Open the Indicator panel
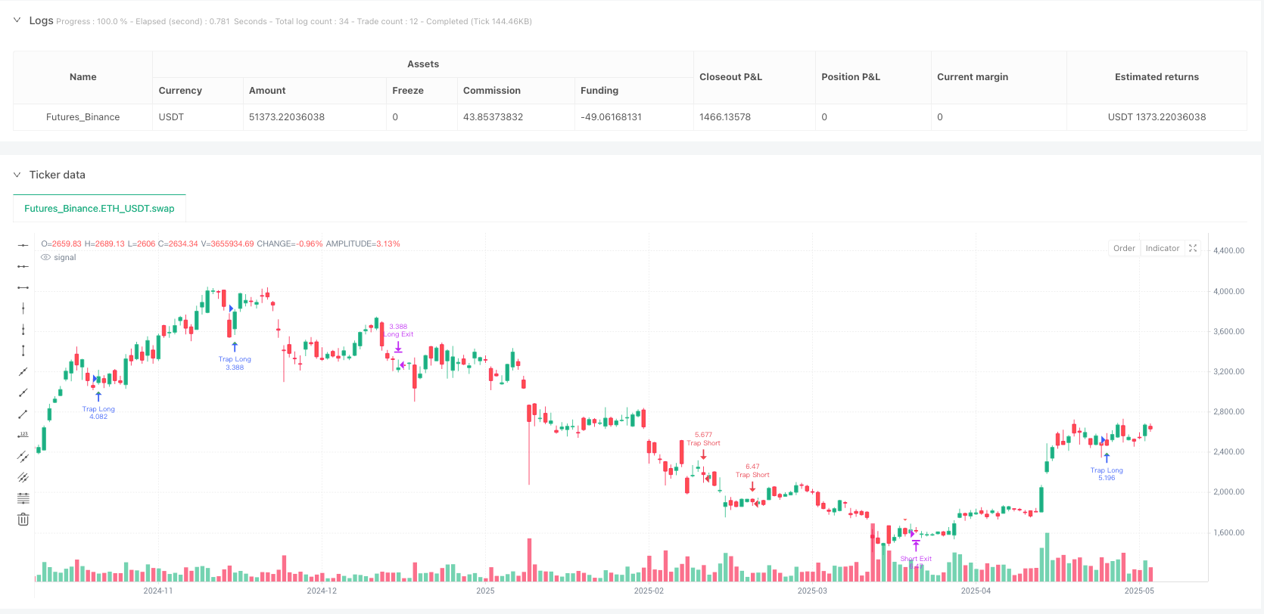The height and width of the screenshot is (614, 1264). click(1162, 247)
